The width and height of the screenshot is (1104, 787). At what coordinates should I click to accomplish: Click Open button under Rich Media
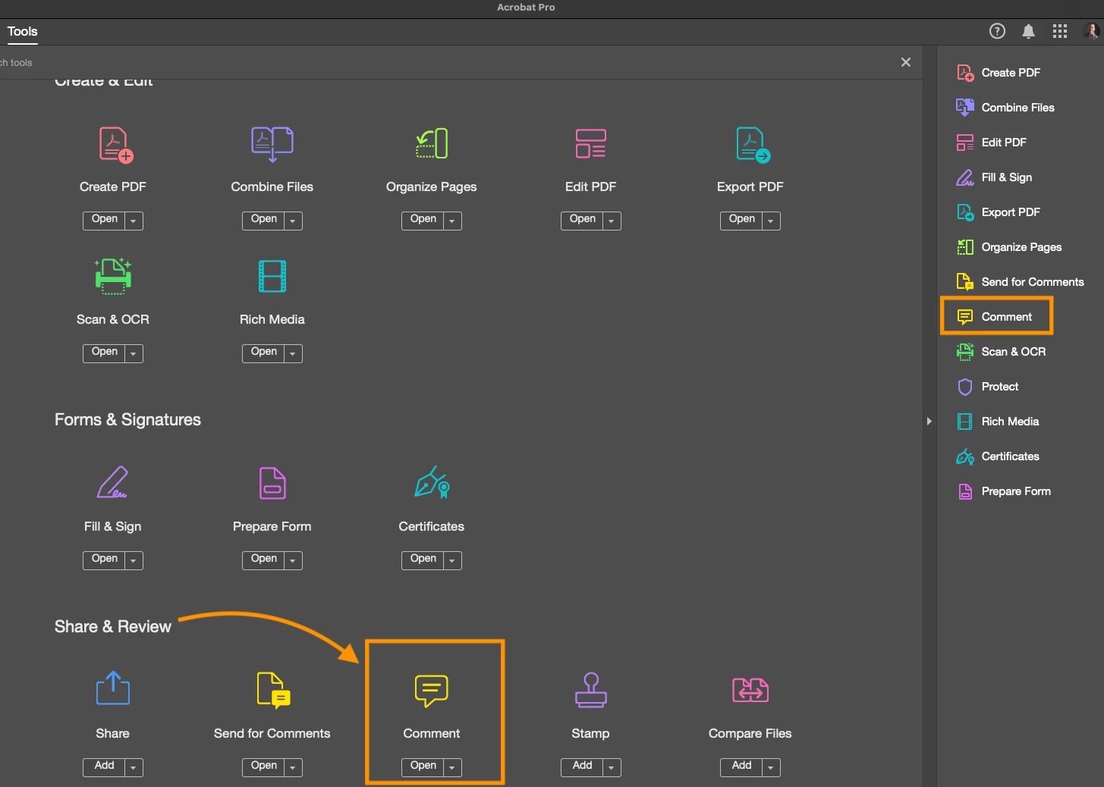pyautogui.click(x=263, y=353)
